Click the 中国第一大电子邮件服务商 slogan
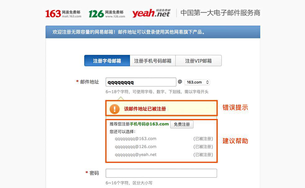305x188 pixels. 220,13
